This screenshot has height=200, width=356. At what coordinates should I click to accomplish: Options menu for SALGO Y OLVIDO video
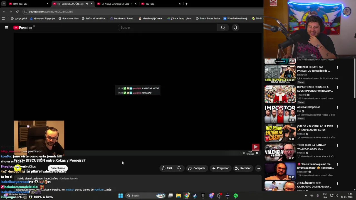(x=338, y=127)
